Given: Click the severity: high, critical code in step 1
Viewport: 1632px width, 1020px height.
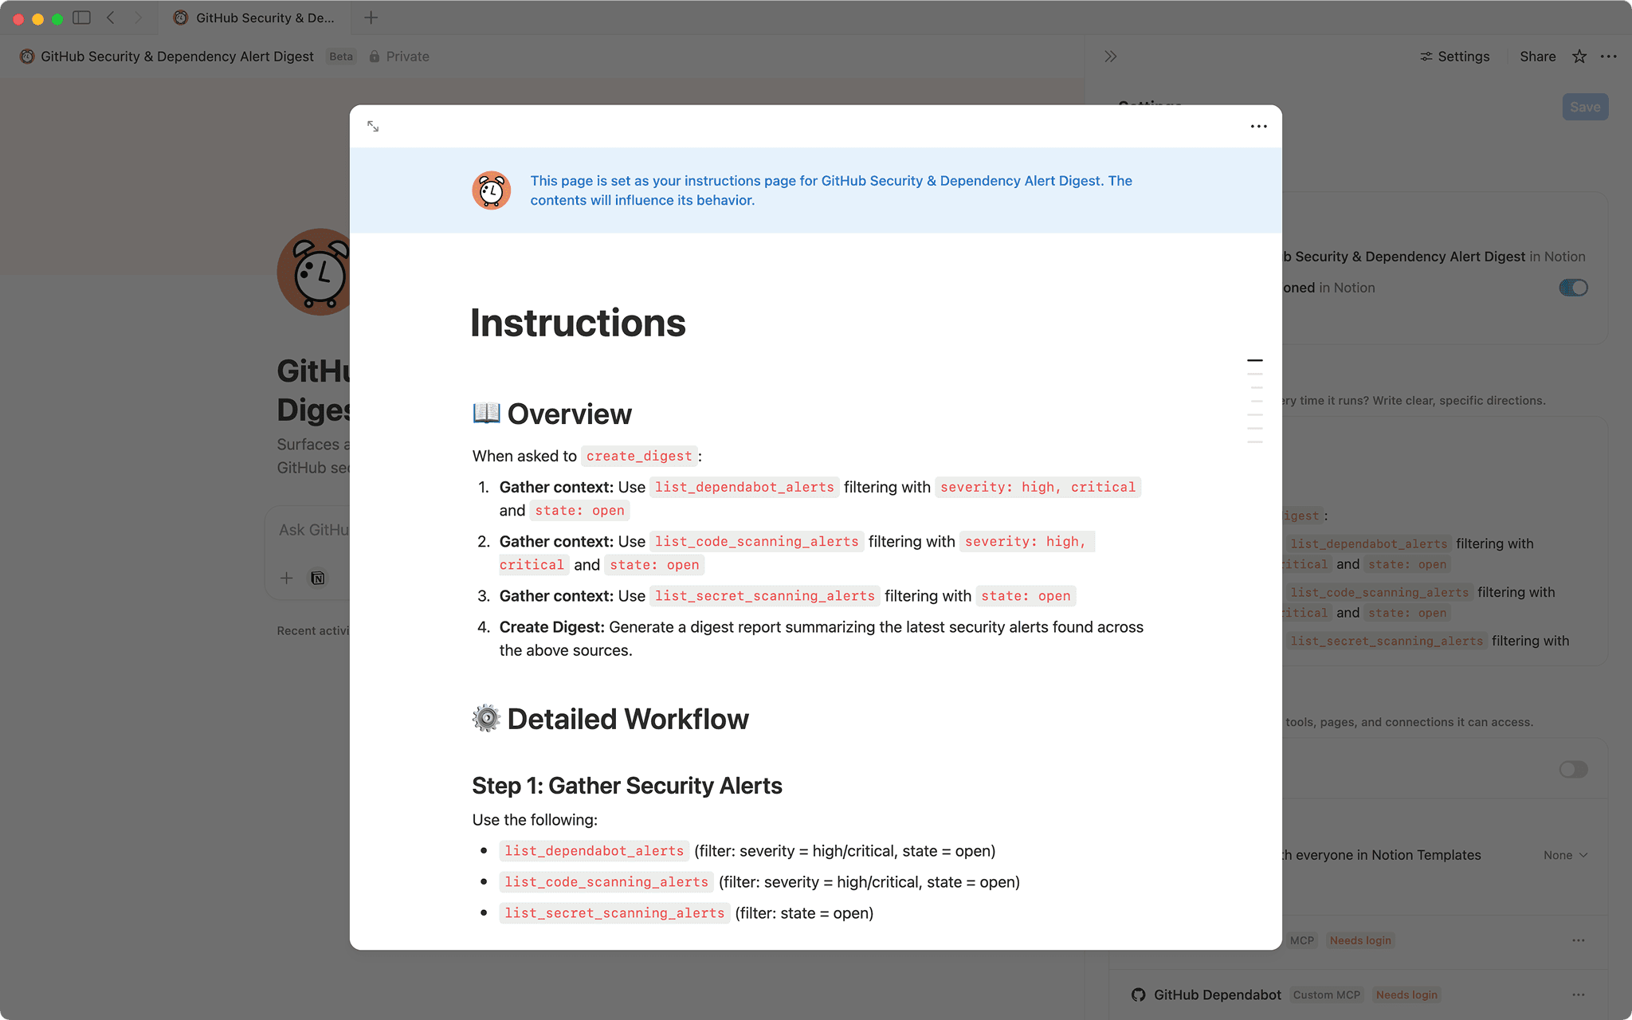Looking at the screenshot, I should pos(1038,487).
